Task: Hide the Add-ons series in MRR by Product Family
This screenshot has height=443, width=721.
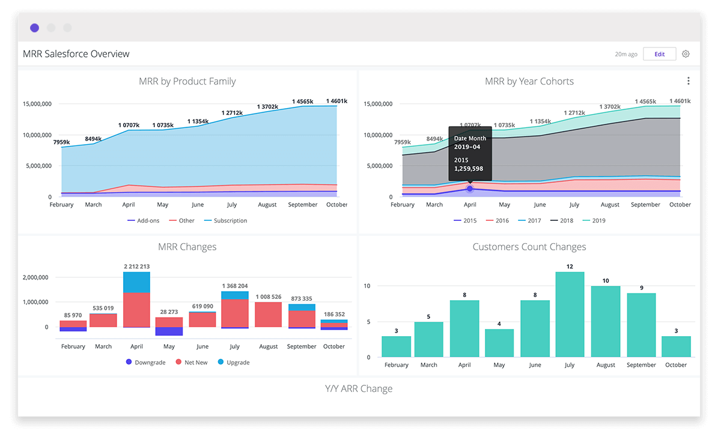Action: [144, 220]
